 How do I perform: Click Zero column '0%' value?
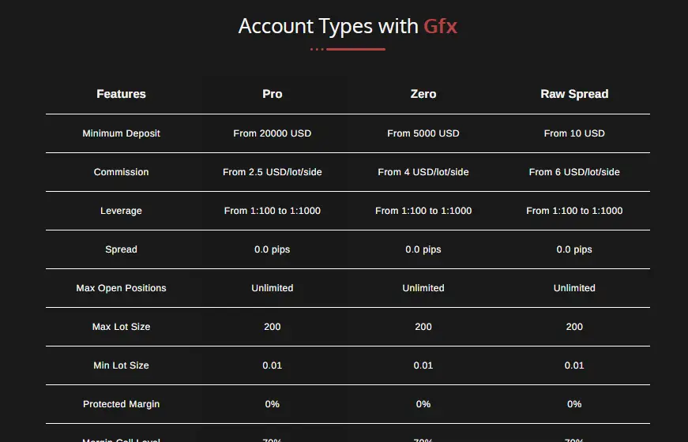pos(423,404)
